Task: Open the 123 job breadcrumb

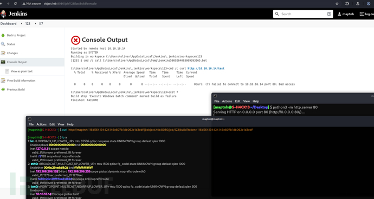Action: (x=28, y=24)
